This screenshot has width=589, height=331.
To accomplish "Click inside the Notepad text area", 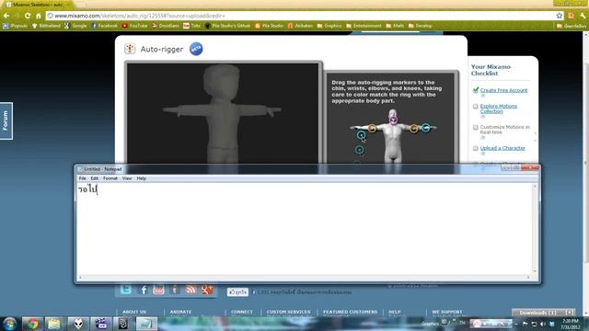I will coord(305,229).
